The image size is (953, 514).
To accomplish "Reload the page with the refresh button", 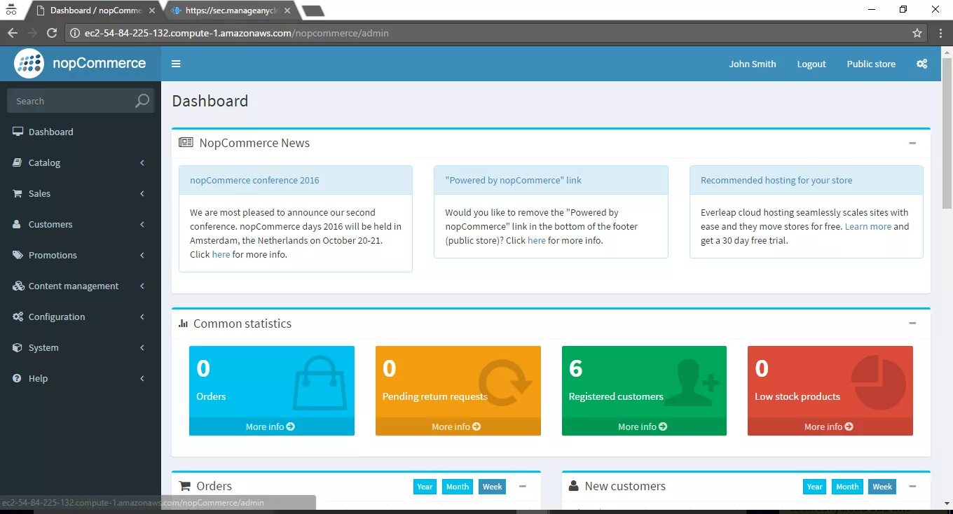I will point(52,33).
